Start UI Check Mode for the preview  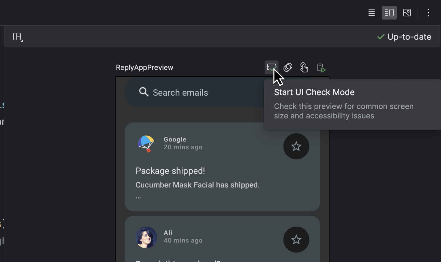coord(272,67)
